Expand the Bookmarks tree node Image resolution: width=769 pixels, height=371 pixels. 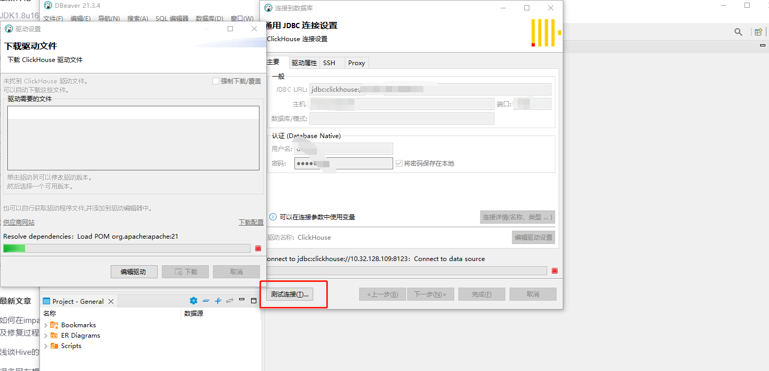(45, 325)
